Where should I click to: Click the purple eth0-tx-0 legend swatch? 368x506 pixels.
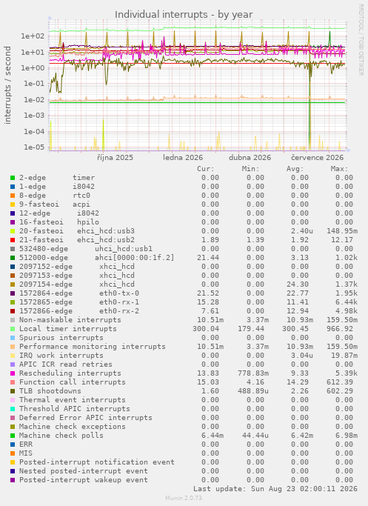point(13,293)
